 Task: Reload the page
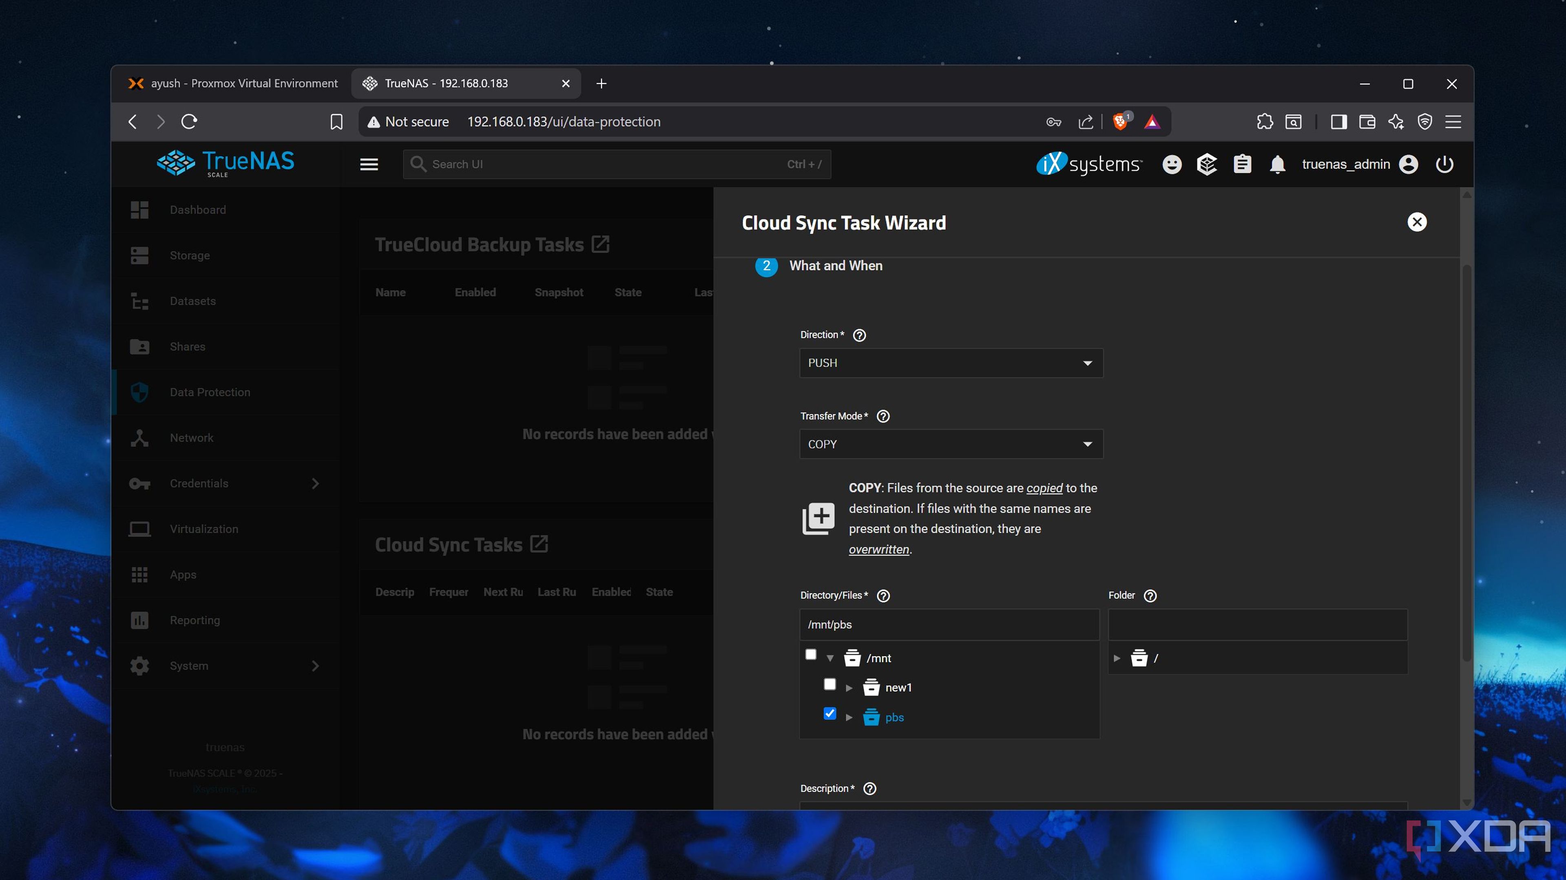point(189,121)
